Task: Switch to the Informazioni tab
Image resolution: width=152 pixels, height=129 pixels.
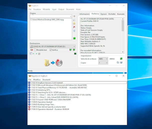Action: pos(84,14)
